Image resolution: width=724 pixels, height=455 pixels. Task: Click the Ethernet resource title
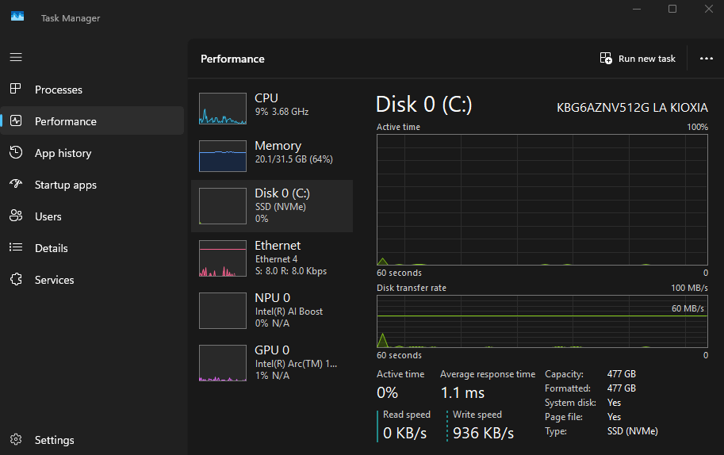(278, 246)
